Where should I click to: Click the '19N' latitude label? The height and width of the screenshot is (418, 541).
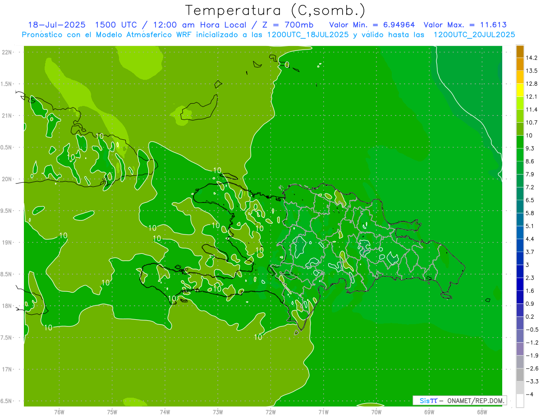[7, 243]
